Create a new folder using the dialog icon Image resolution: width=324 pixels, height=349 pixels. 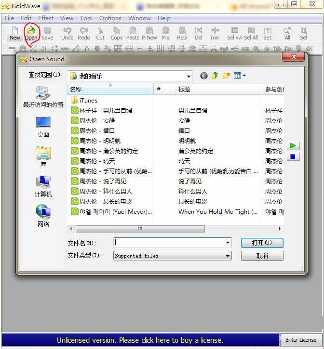(226, 76)
